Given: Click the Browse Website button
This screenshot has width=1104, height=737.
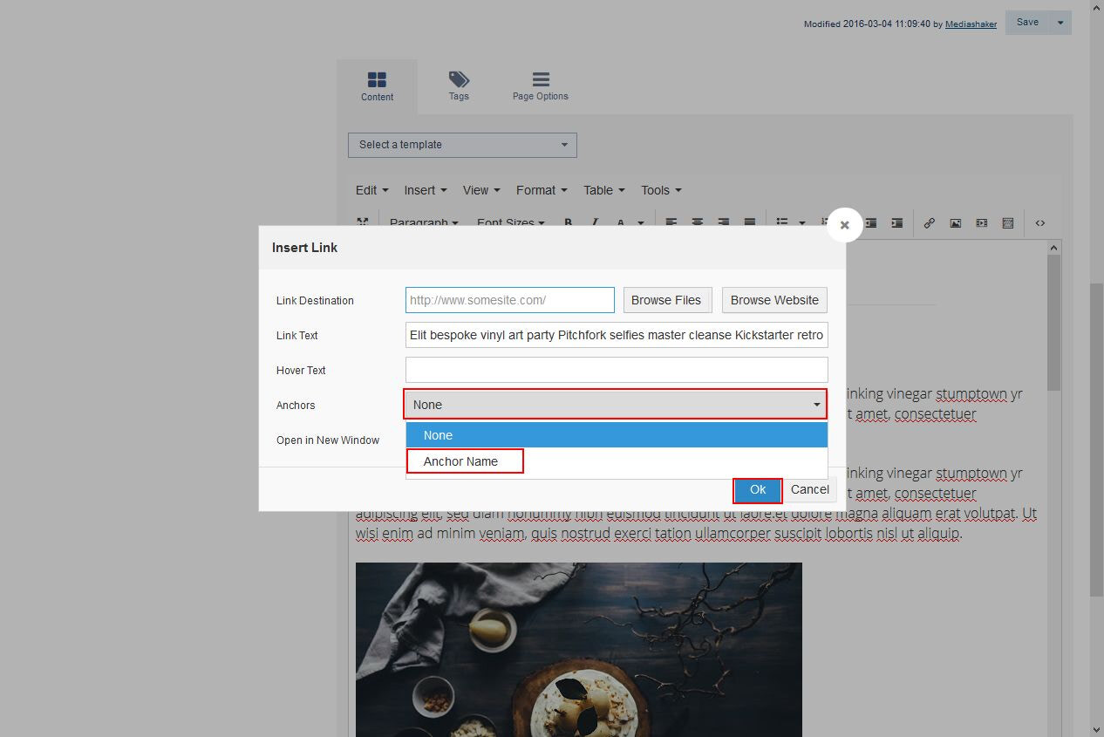Looking at the screenshot, I should click(774, 300).
